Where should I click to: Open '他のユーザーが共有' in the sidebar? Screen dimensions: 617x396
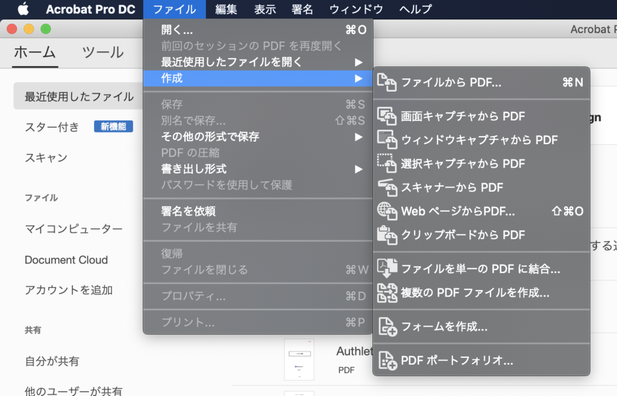(x=74, y=391)
